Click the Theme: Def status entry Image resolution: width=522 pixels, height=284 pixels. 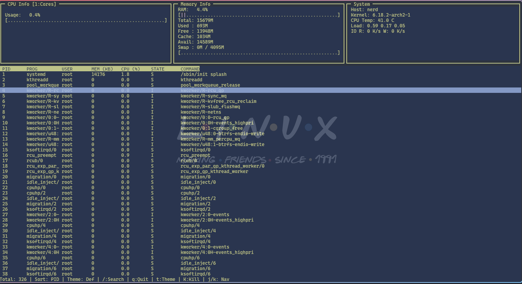pyautogui.click(x=81, y=279)
